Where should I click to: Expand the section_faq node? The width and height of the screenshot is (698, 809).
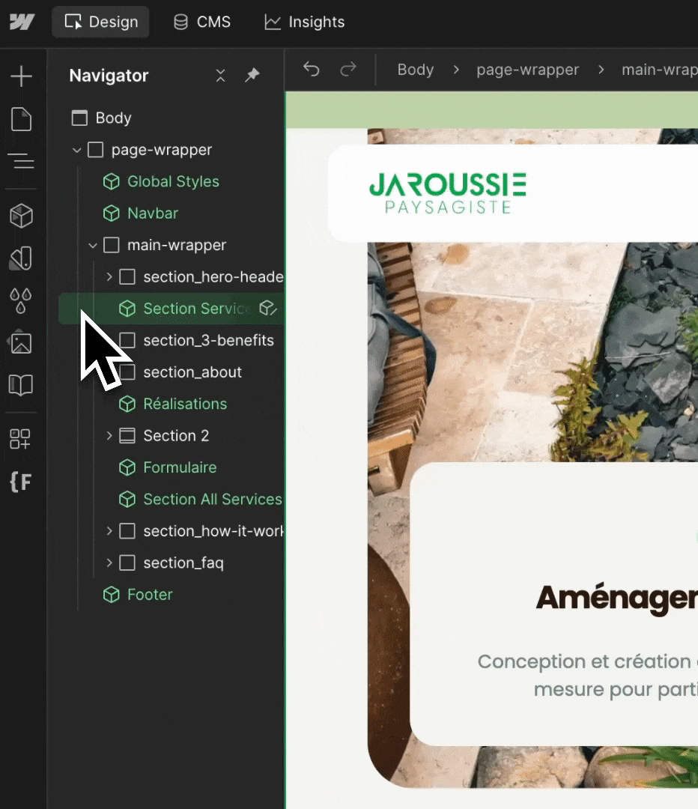click(109, 563)
